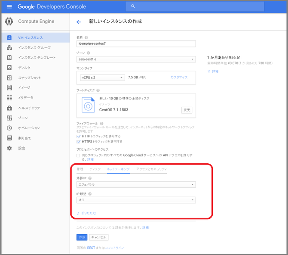288x255 pixels.
Task: Toggle HTTPS トラフィックを許可する checkbox
Action: click(x=78, y=142)
